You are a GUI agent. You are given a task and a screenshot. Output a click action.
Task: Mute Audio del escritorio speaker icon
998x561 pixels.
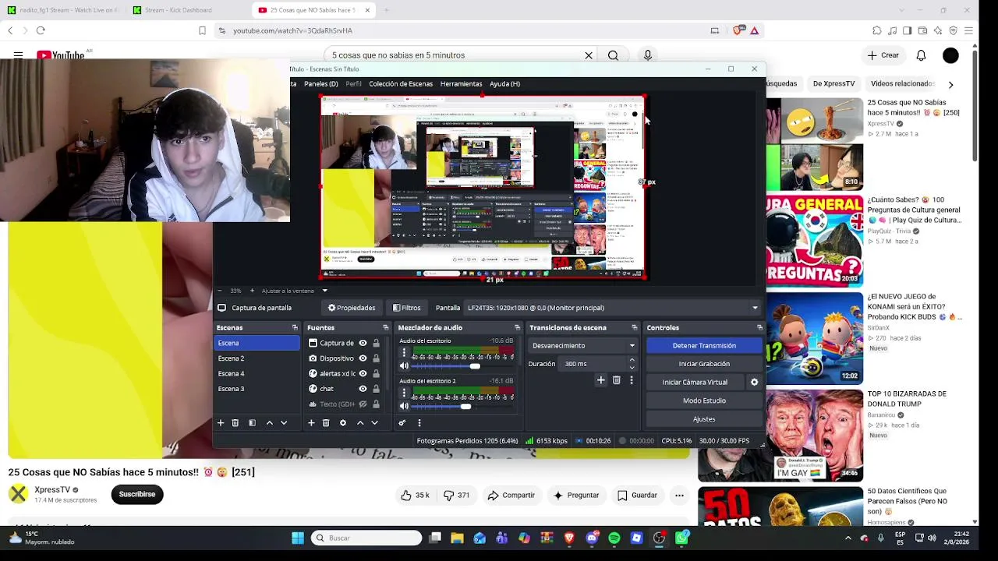[x=404, y=366]
